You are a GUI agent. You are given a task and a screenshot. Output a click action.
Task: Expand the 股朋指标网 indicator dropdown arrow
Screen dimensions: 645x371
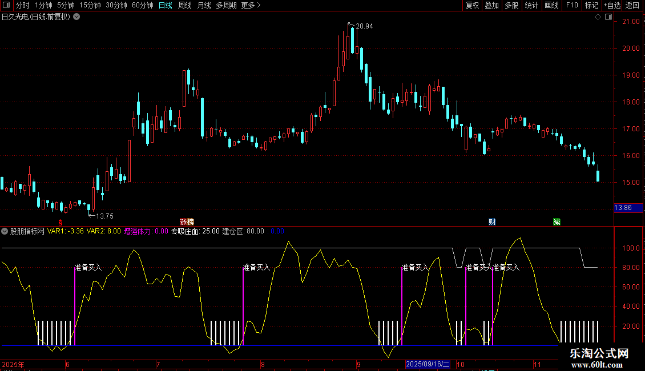(x=5, y=231)
